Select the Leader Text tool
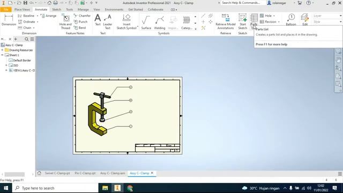 click(x=108, y=21)
